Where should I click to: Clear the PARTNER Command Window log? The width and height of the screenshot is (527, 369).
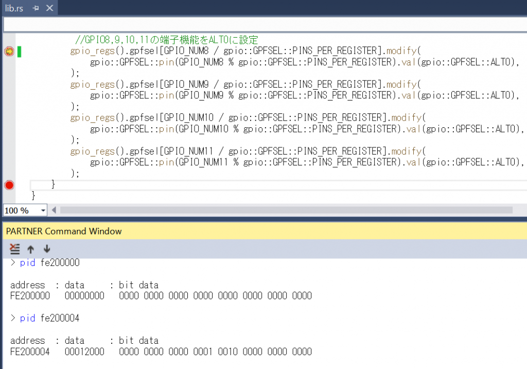(14, 249)
